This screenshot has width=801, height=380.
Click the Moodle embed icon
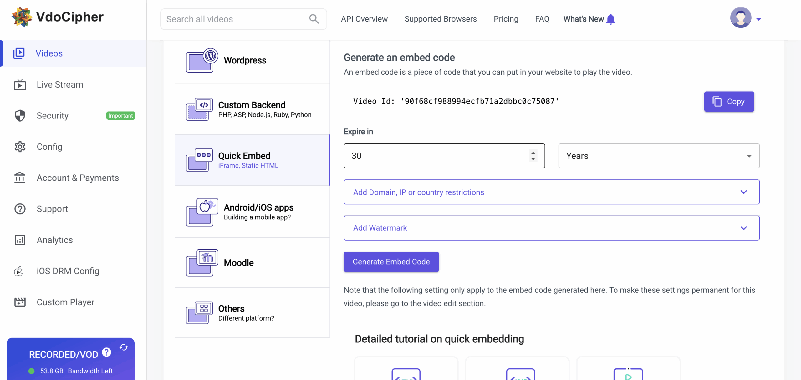click(202, 262)
